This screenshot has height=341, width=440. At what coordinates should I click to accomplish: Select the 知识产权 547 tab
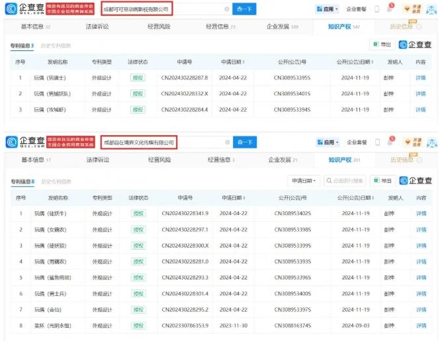tap(344, 26)
